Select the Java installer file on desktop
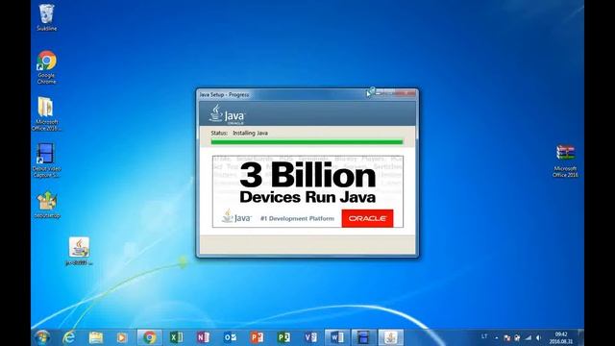Viewport: 615px width, 346px height. point(79,251)
